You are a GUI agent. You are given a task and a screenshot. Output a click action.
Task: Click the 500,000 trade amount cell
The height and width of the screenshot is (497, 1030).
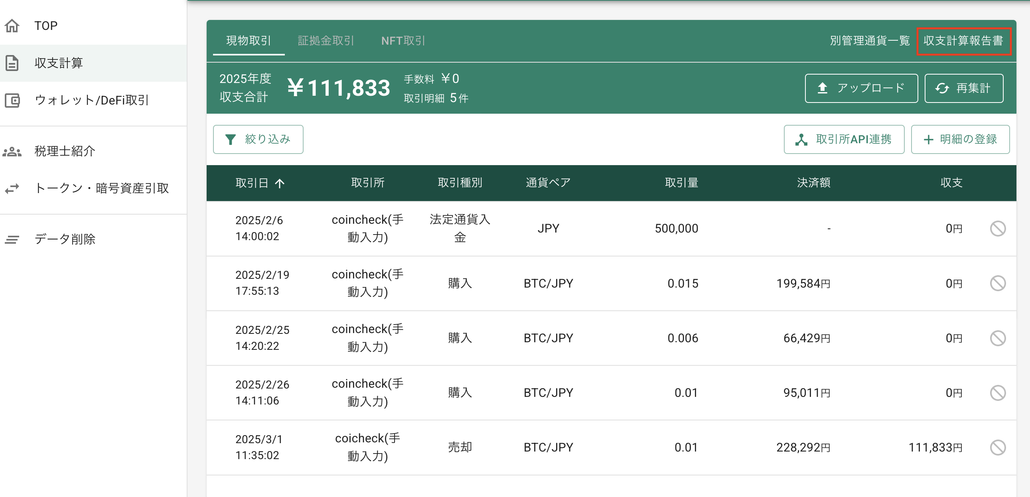point(677,228)
